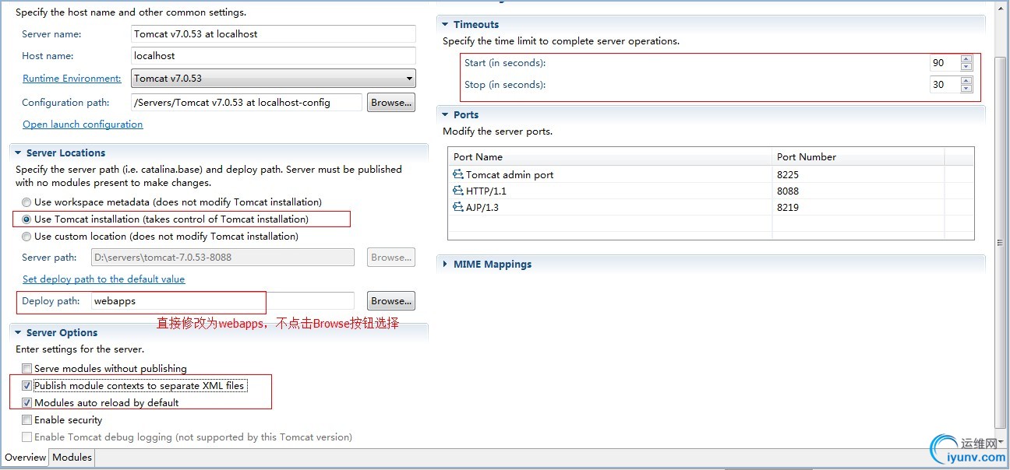
Task: Select port number 8219
Action: tap(788, 208)
